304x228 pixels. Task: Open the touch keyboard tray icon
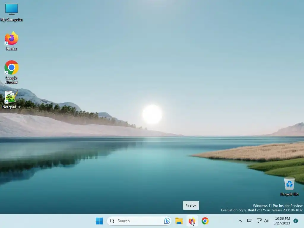[249, 221]
